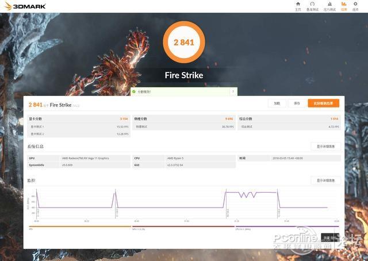This screenshot has width=368, height=261.
Task: Click the combined test value 4.72 FPS
Action: coord(333,126)
